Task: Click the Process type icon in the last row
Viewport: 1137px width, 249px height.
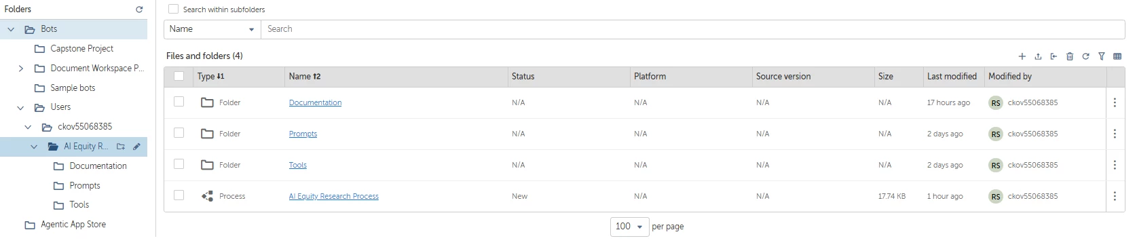Action: pos(207,196)
